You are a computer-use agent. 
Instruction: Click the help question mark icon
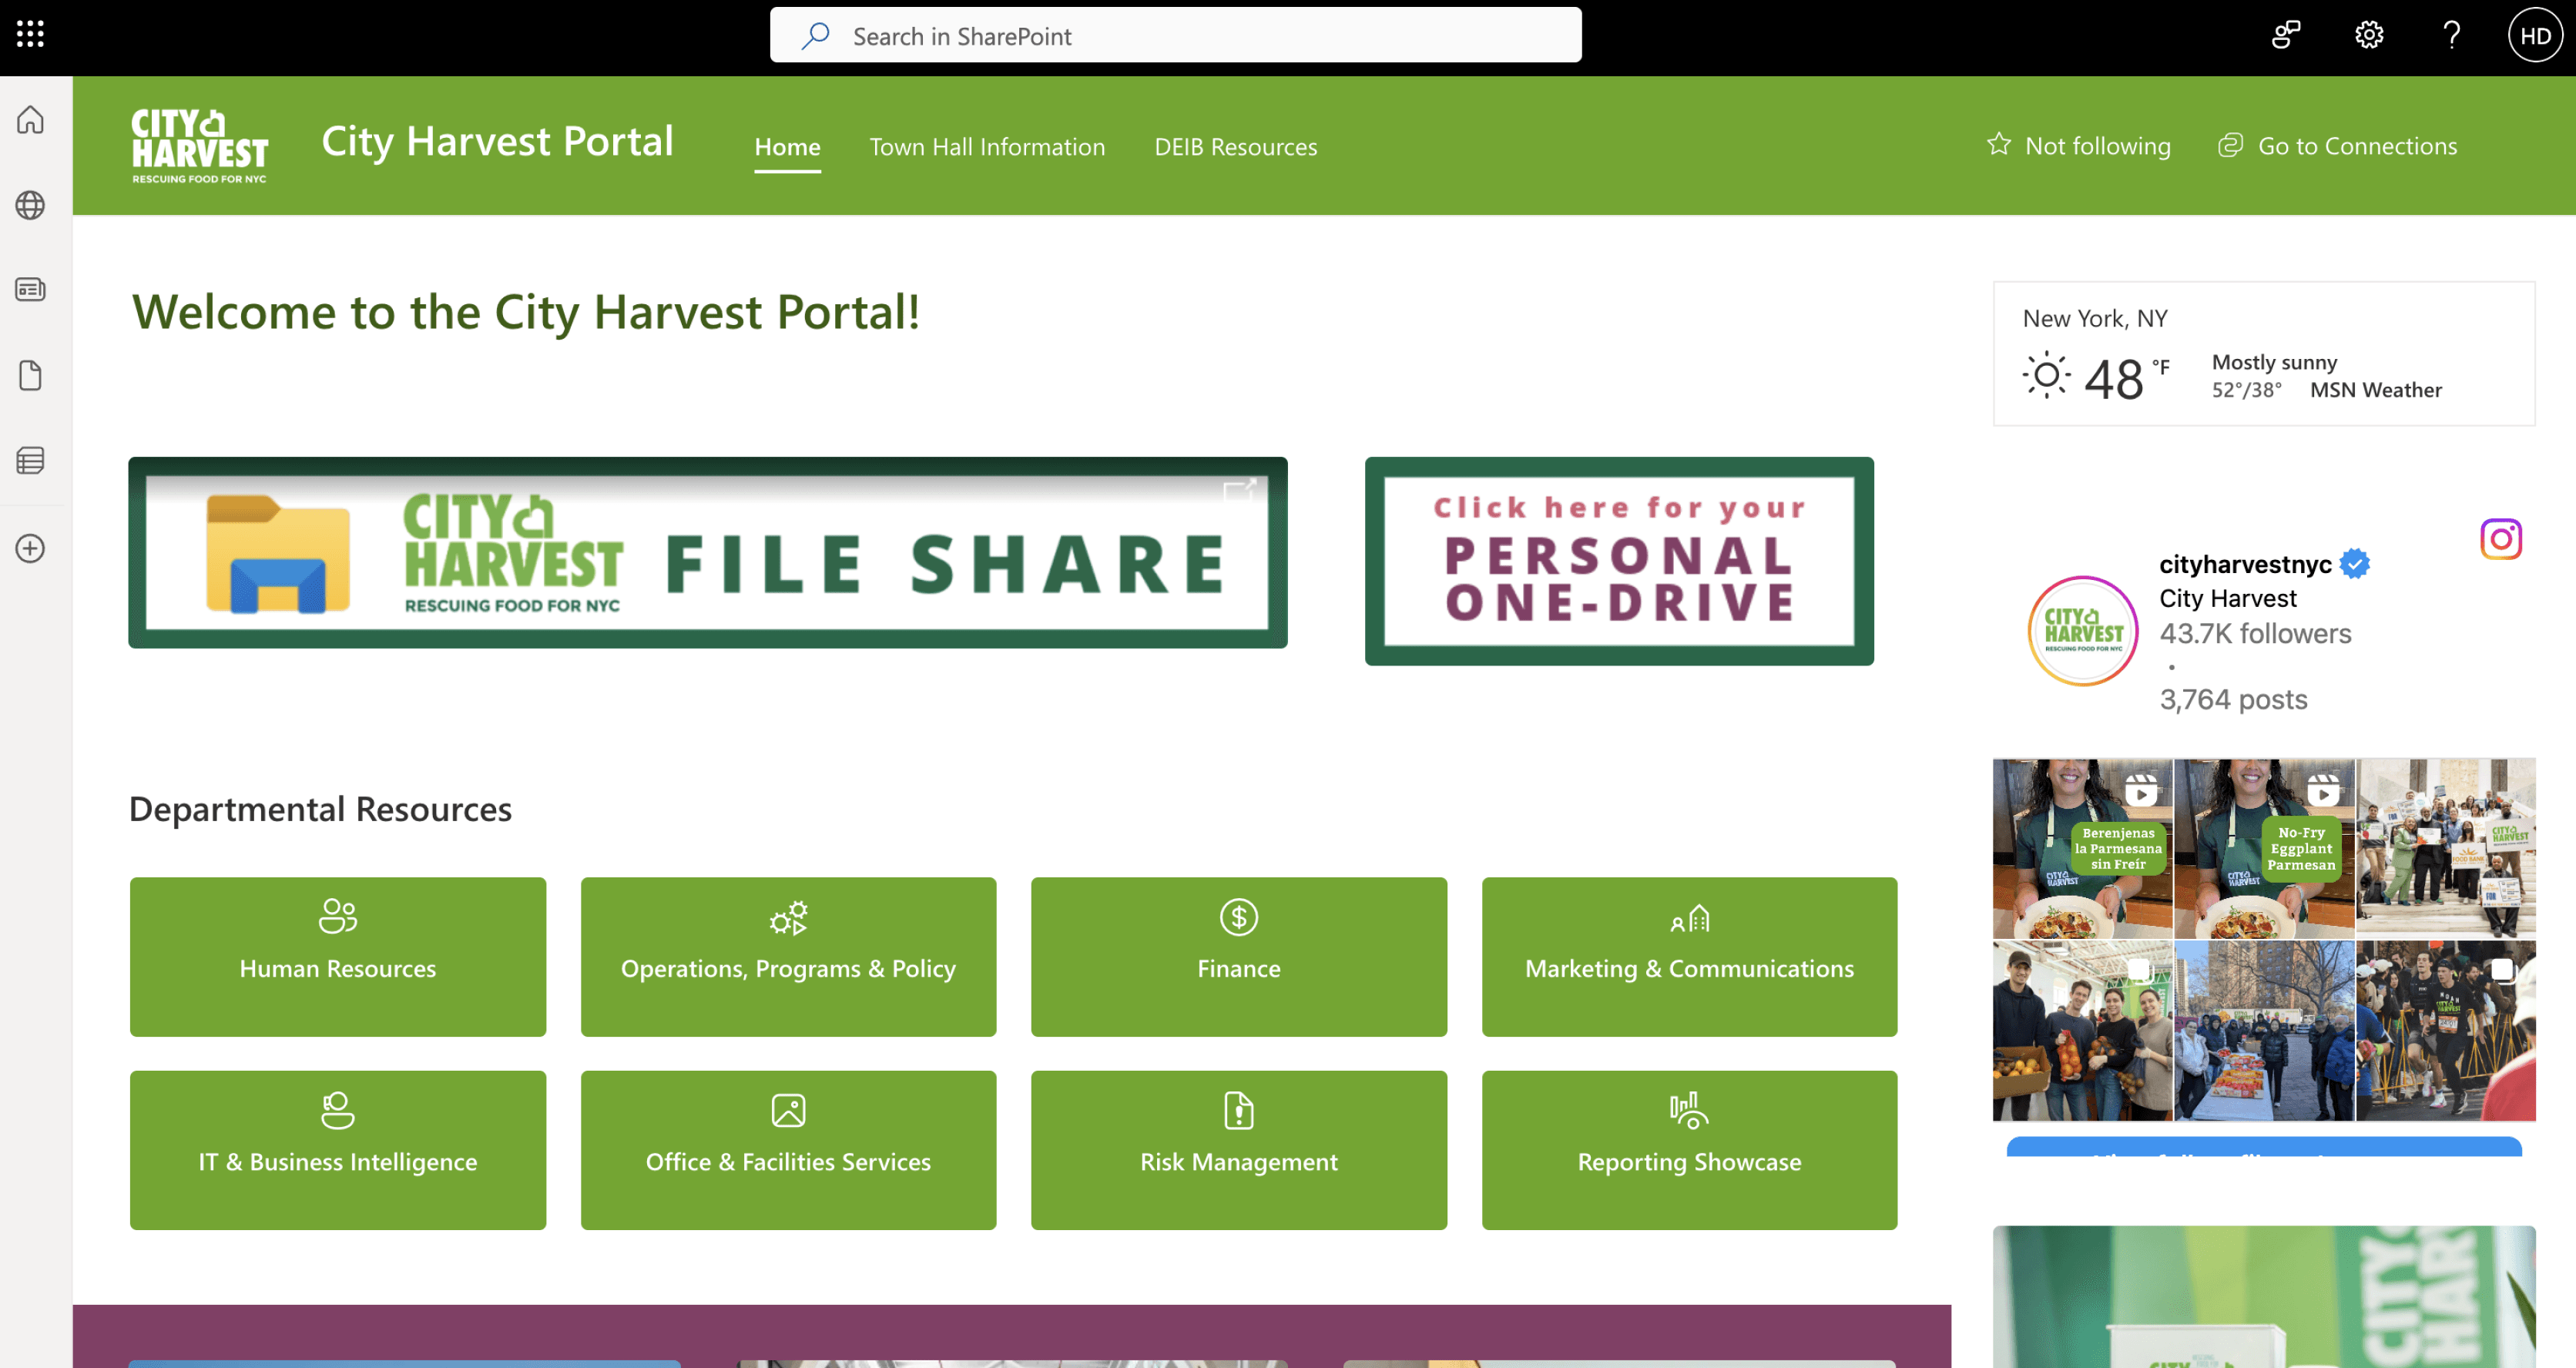[x=2451, y=36]
